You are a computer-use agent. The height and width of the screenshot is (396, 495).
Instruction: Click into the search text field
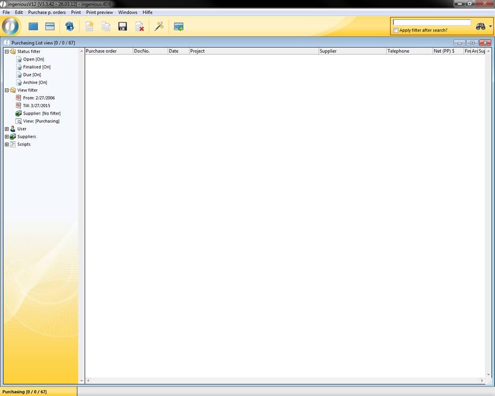click(x=431, y=22)
